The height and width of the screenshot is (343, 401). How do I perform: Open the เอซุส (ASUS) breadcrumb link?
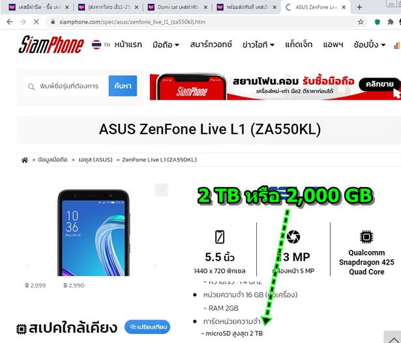95,160
